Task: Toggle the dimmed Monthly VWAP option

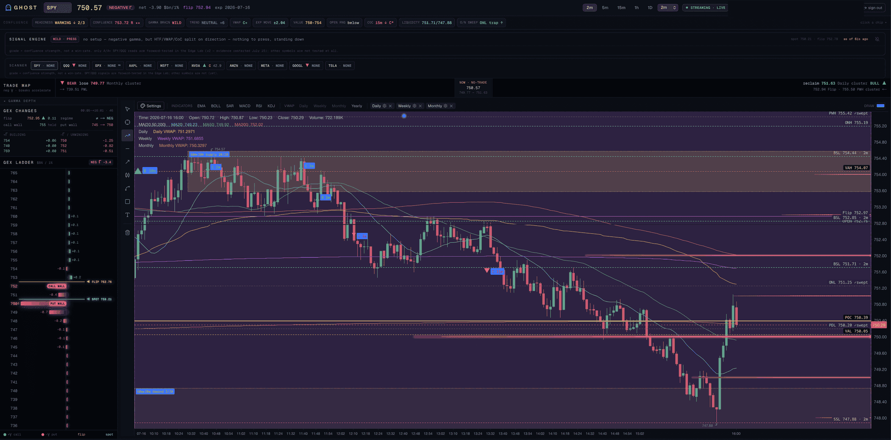Action: (339, 106)
